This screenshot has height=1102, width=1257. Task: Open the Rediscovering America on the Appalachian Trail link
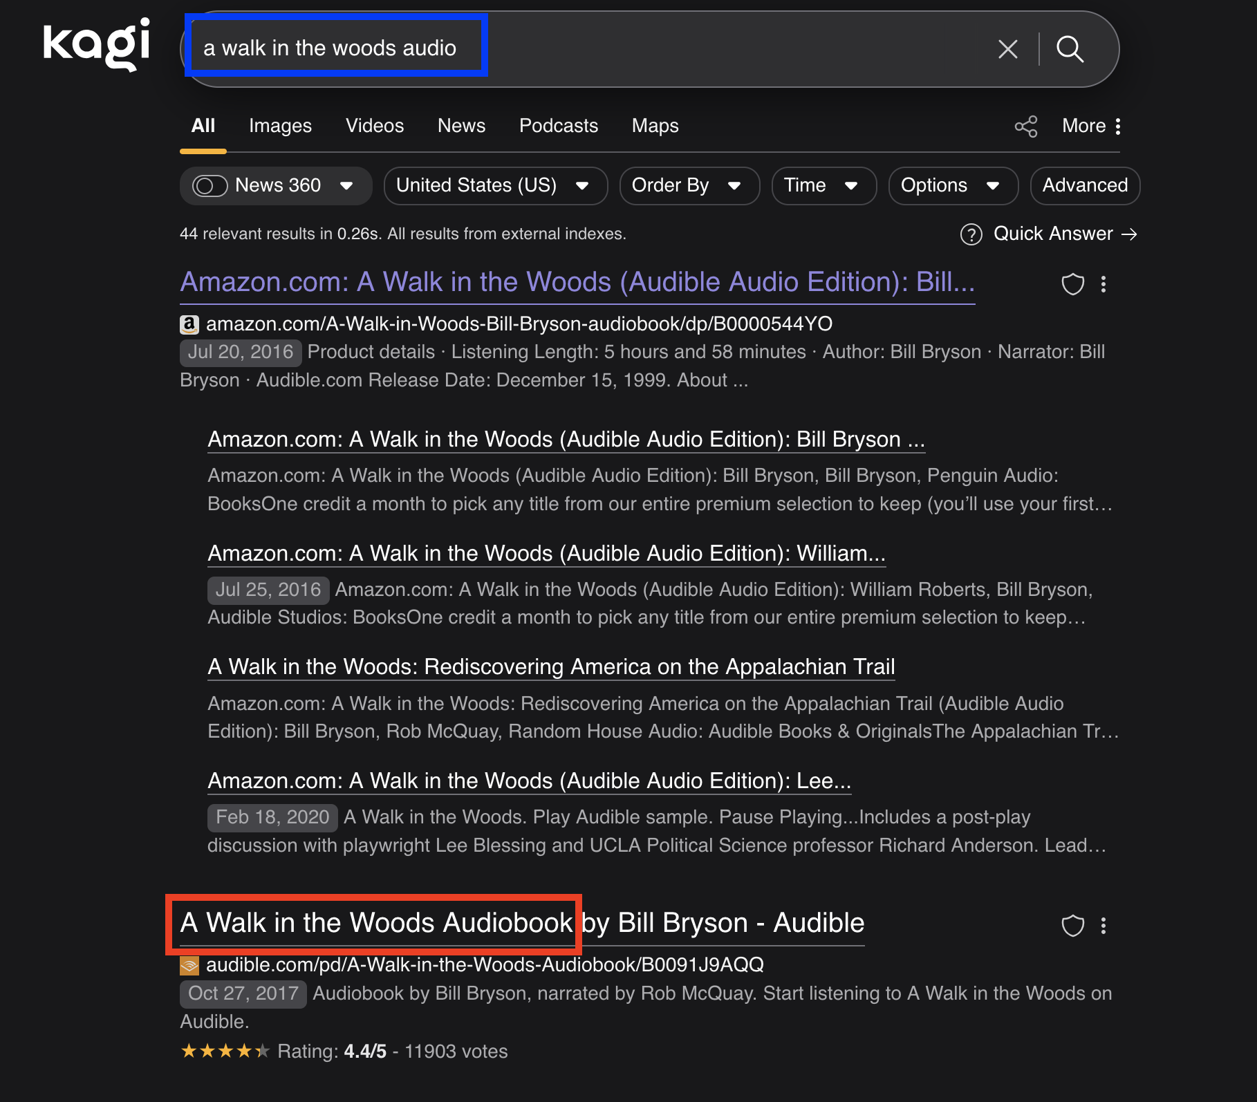(551, 666)
